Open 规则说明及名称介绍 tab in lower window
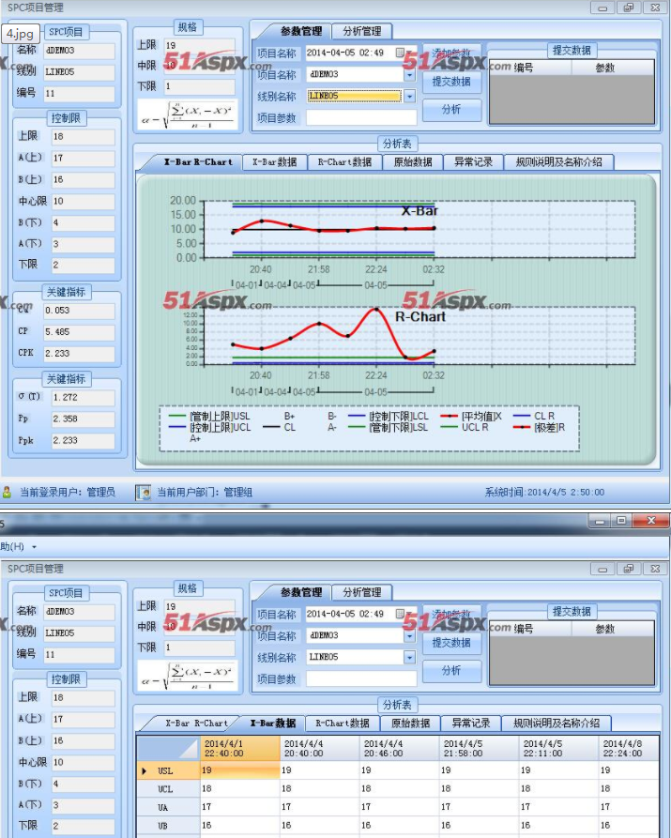This screenshot has width=671, height=838. coord(557,724)
